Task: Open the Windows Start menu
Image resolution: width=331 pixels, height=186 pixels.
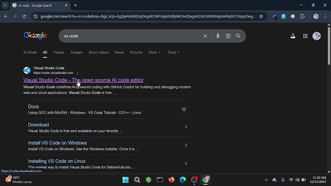Action: [x=126, y=180]
